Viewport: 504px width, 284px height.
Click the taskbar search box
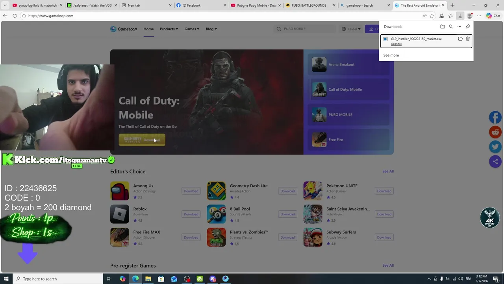(x=57, y=279)
